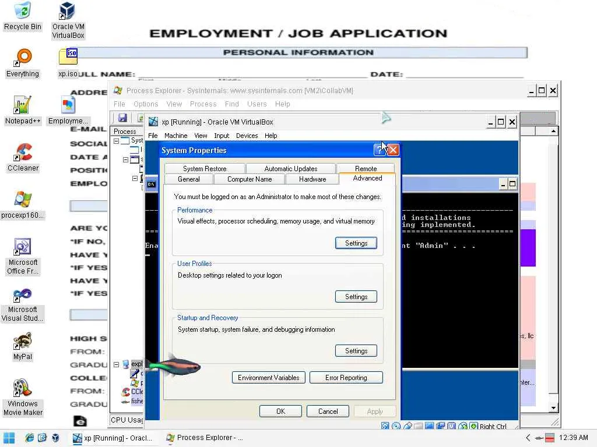Open Performance Settings button

[x=356, y=243]
